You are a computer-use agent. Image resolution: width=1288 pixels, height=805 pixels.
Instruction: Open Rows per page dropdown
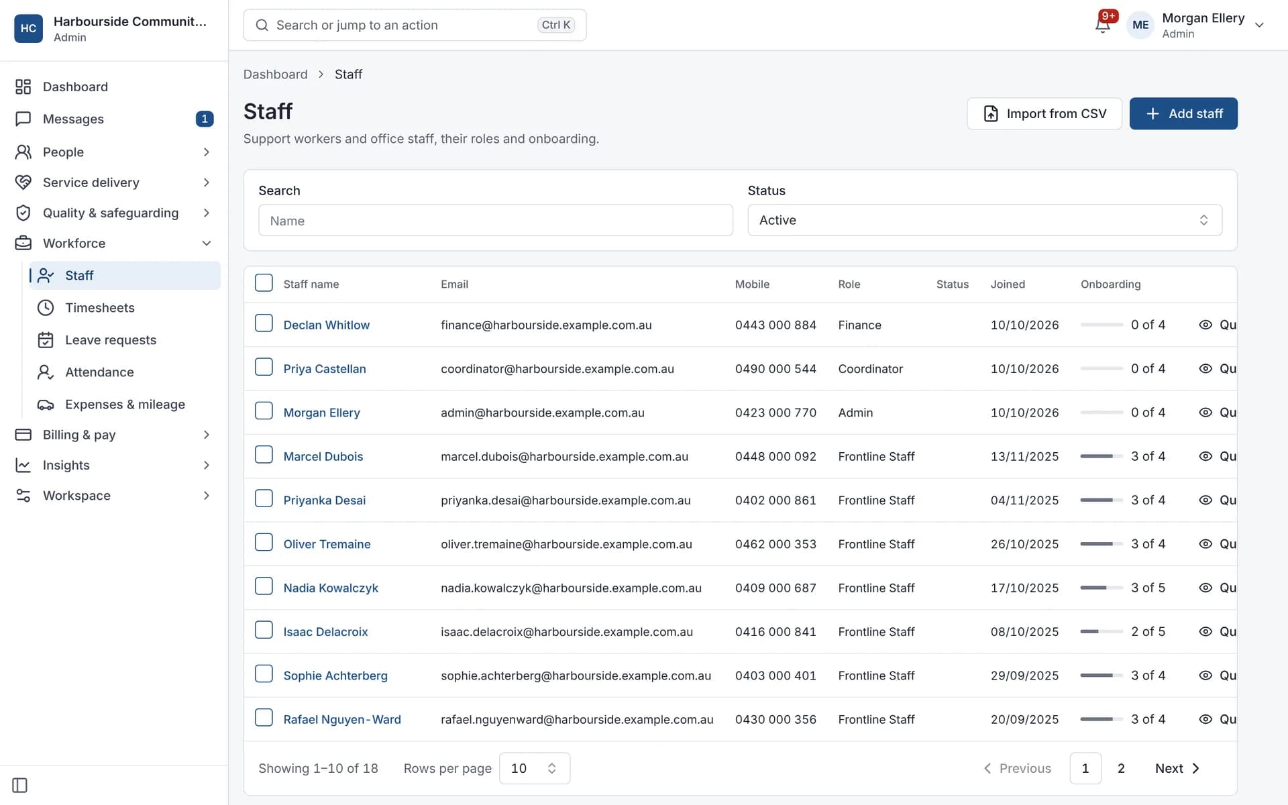click(535, 768)
